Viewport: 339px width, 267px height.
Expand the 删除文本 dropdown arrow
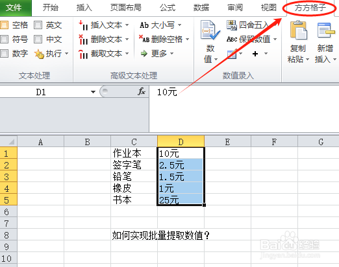tap(127, 40)
